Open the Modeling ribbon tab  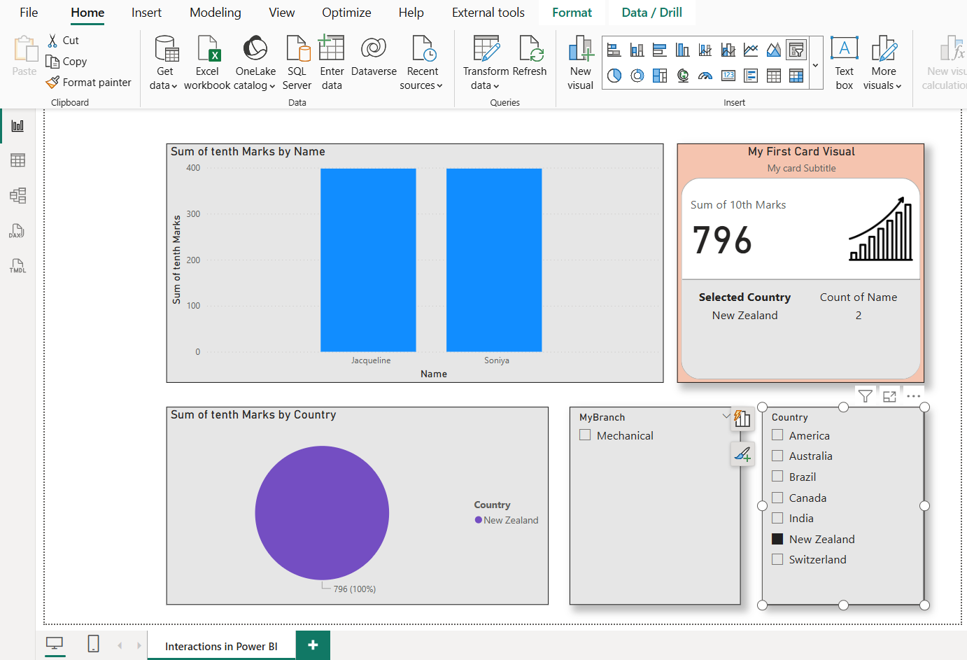(x=215, y=13)
